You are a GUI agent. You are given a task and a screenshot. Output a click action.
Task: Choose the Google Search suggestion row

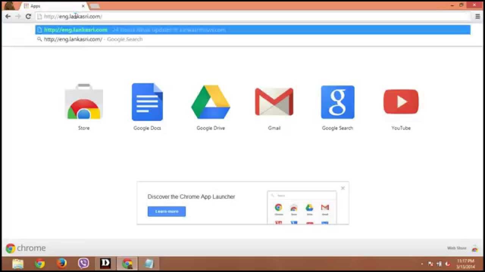click(x=253, y=39)
